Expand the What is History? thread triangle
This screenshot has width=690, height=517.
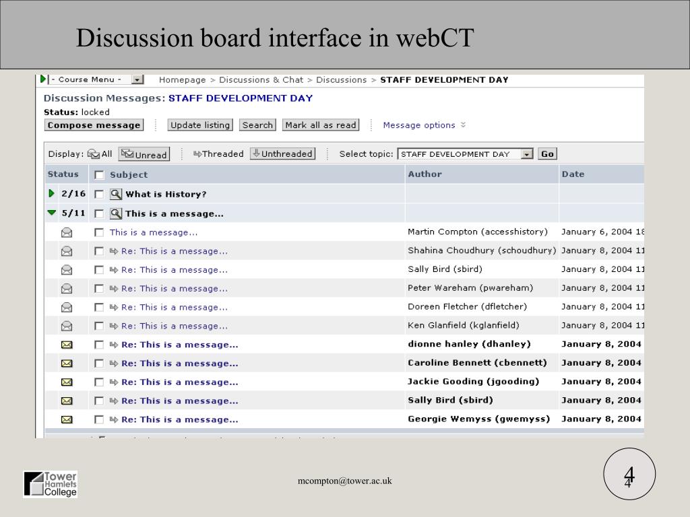pos(51,193)
